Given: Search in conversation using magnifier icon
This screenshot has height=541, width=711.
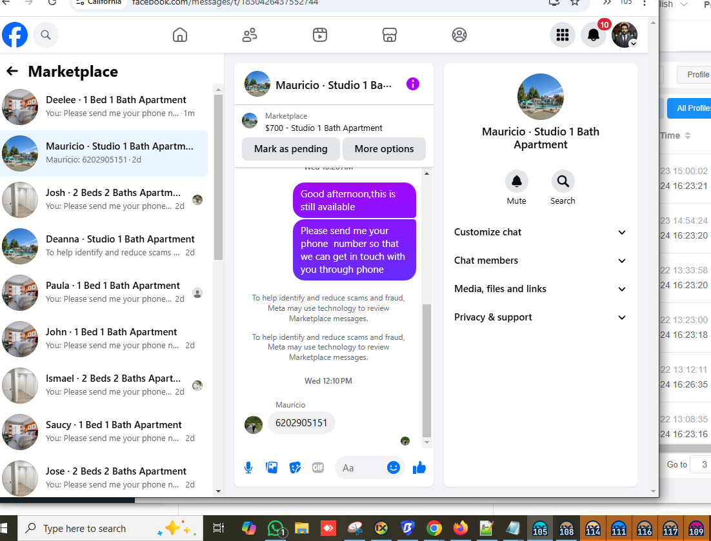Looking at the screenshot, I should pyautogui.click(x=563, y=181).
